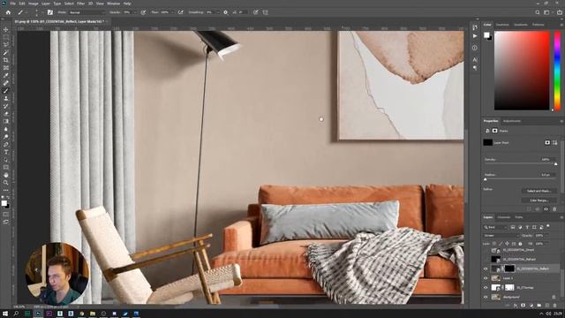
Task: Click the layer fx styles icon
Action: coord(516,305)
